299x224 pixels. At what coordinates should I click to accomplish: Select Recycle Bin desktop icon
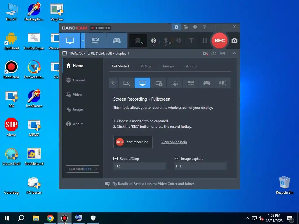click(284, 185)
